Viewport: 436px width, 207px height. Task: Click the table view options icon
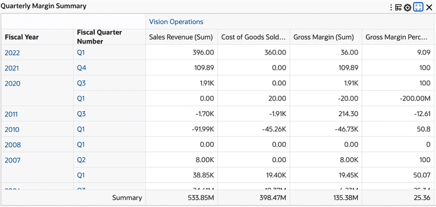click(398, 7)
